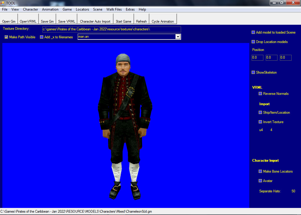Toggle the ShowSkeleton checkbox

[x=253, y=72]
